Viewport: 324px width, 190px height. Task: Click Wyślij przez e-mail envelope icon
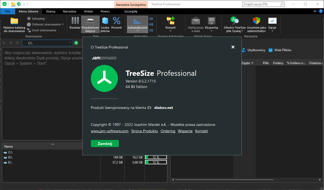196,20
